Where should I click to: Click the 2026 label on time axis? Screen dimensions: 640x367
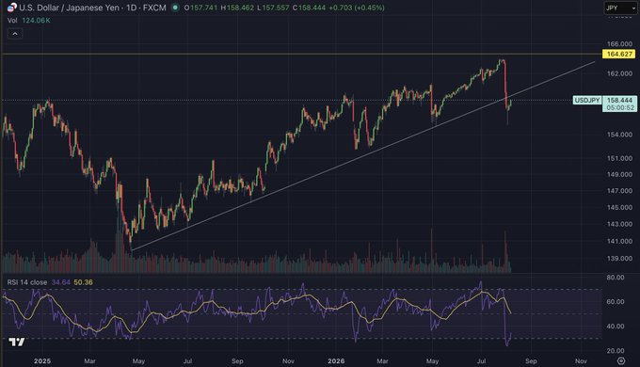point(336,360)
